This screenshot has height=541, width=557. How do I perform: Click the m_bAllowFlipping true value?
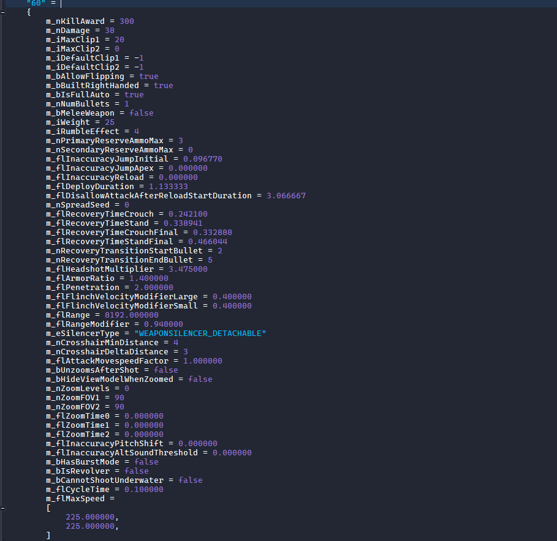pos(148,76)
